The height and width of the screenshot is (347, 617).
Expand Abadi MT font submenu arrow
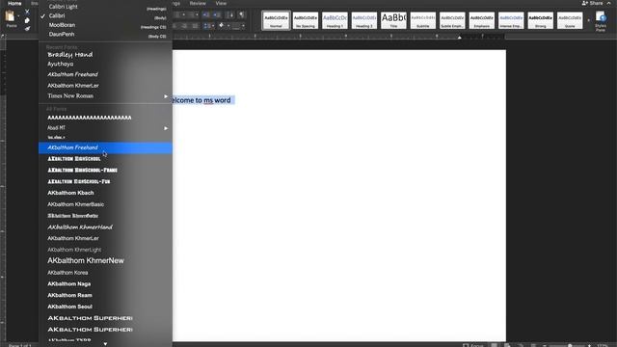[x=166, y=128]
